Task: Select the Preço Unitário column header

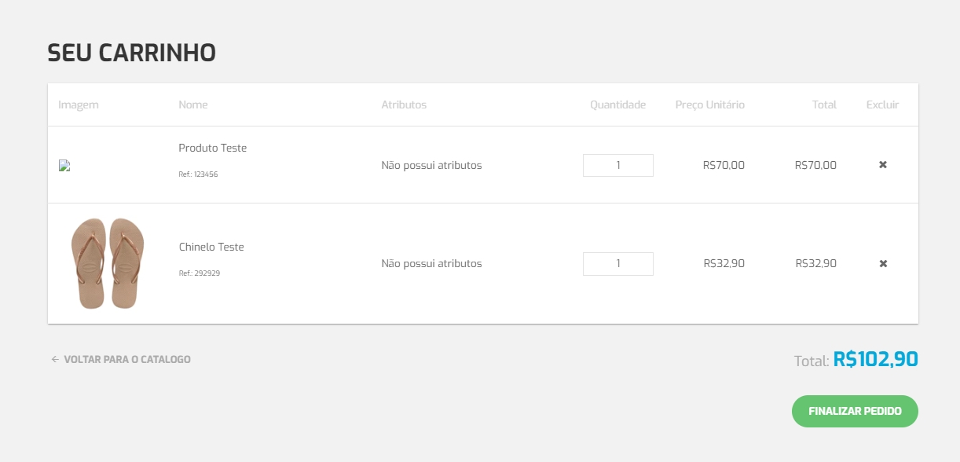Action: point(709,105)
